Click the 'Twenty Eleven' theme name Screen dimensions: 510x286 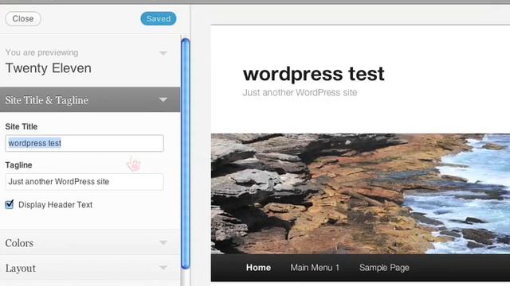coord(48,68)
